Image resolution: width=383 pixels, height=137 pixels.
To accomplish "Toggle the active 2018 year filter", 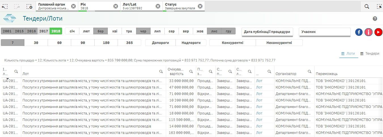I will pyautogui.click(x=56, y=31).
